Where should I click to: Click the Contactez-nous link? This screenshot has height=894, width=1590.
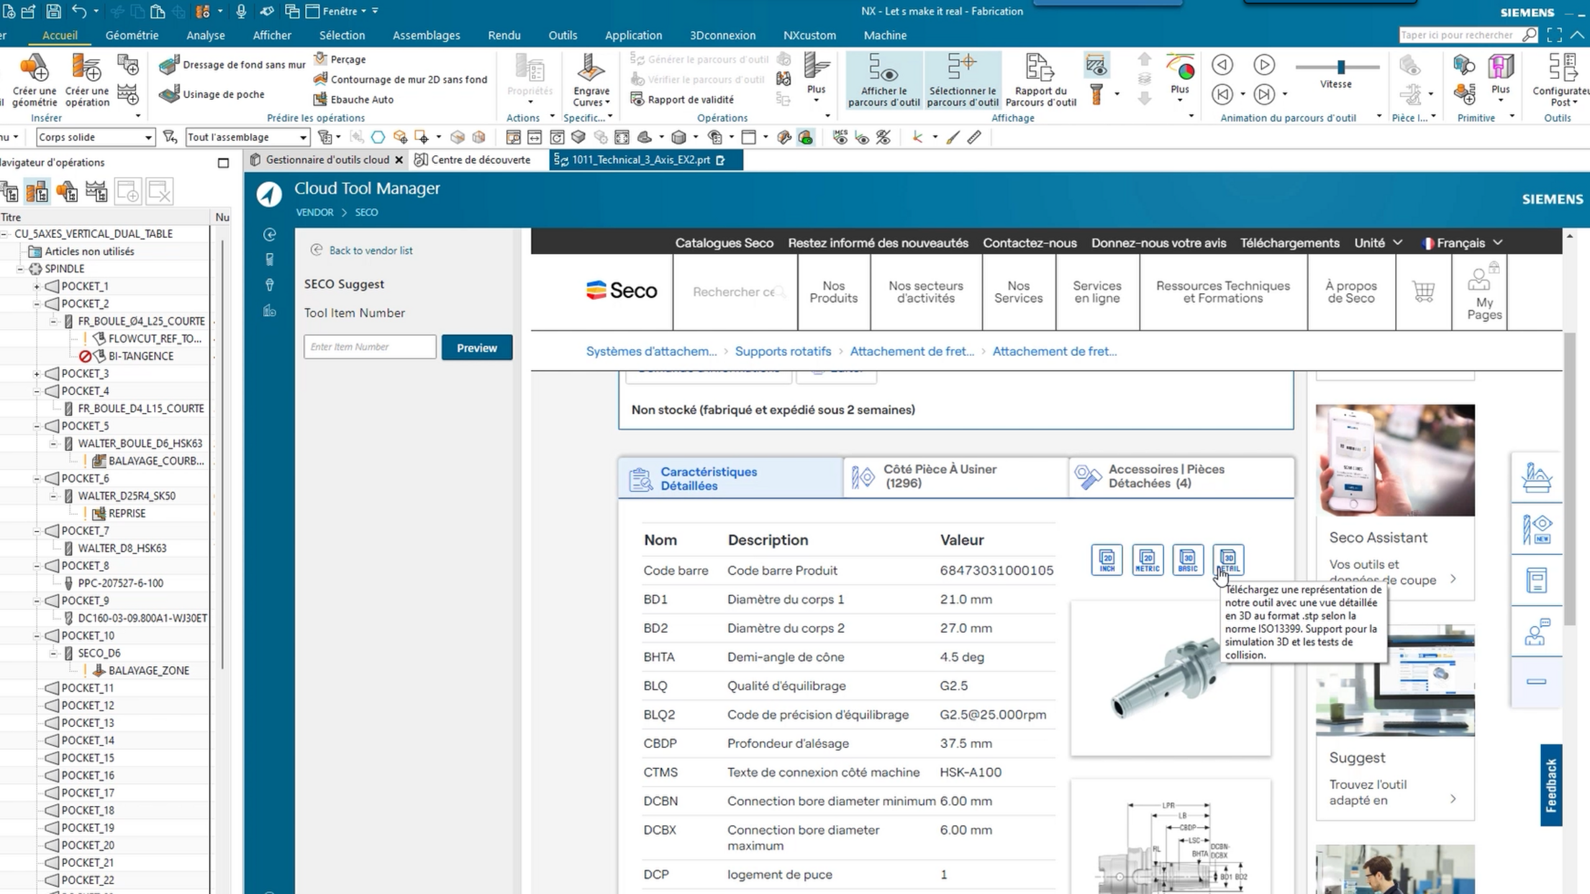pos(1029,243)
